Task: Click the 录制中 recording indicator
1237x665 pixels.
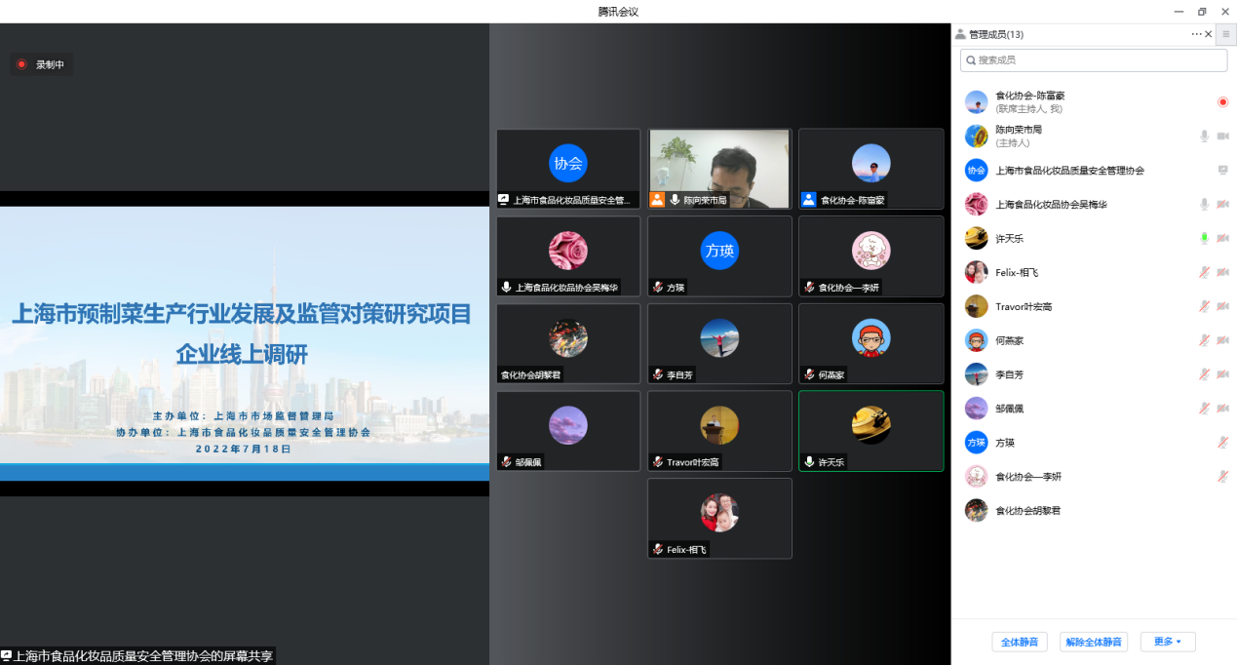Action: [41, 64]
